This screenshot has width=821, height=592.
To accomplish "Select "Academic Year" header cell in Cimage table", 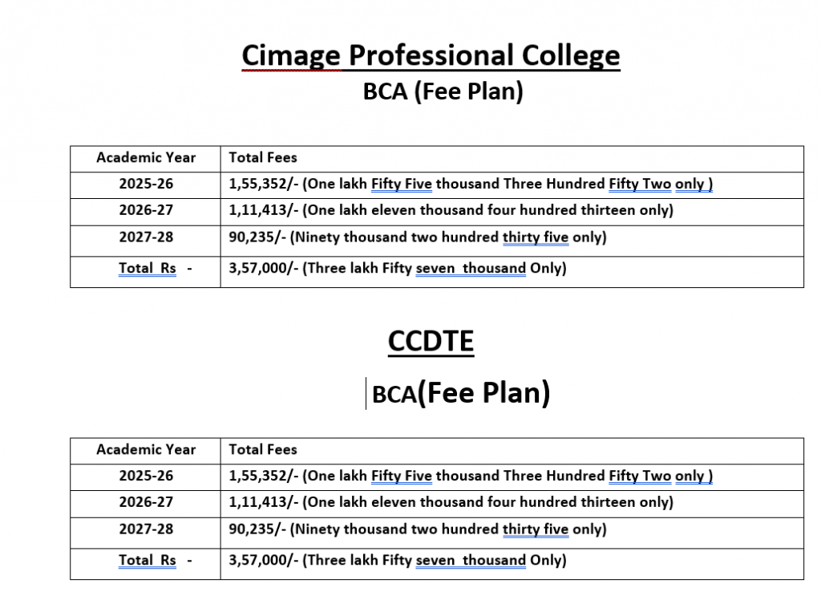I will (146, 158).
